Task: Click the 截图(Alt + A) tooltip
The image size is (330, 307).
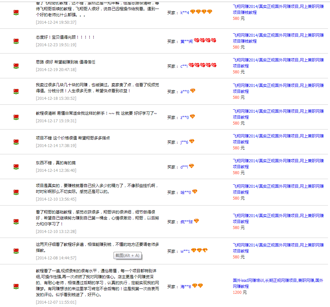Action: click(127, 255)
